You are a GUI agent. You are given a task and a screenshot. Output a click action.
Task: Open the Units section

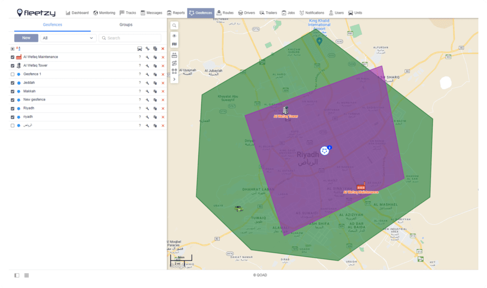355,13
